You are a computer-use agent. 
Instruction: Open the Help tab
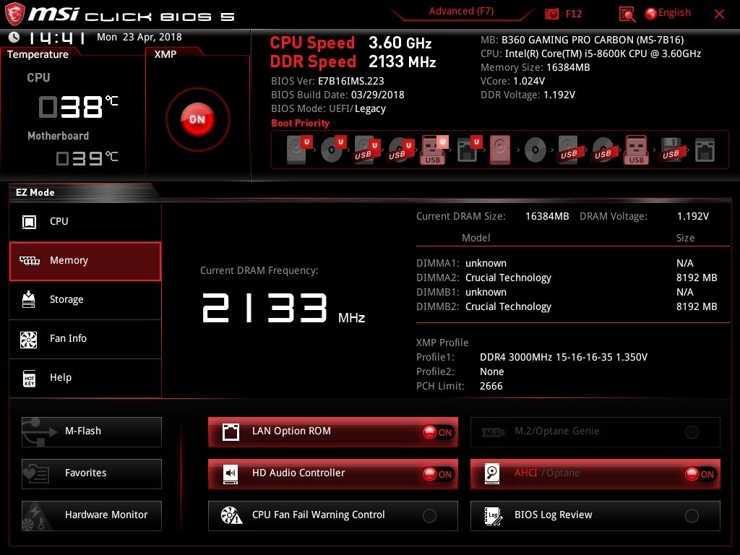point(85,377)
